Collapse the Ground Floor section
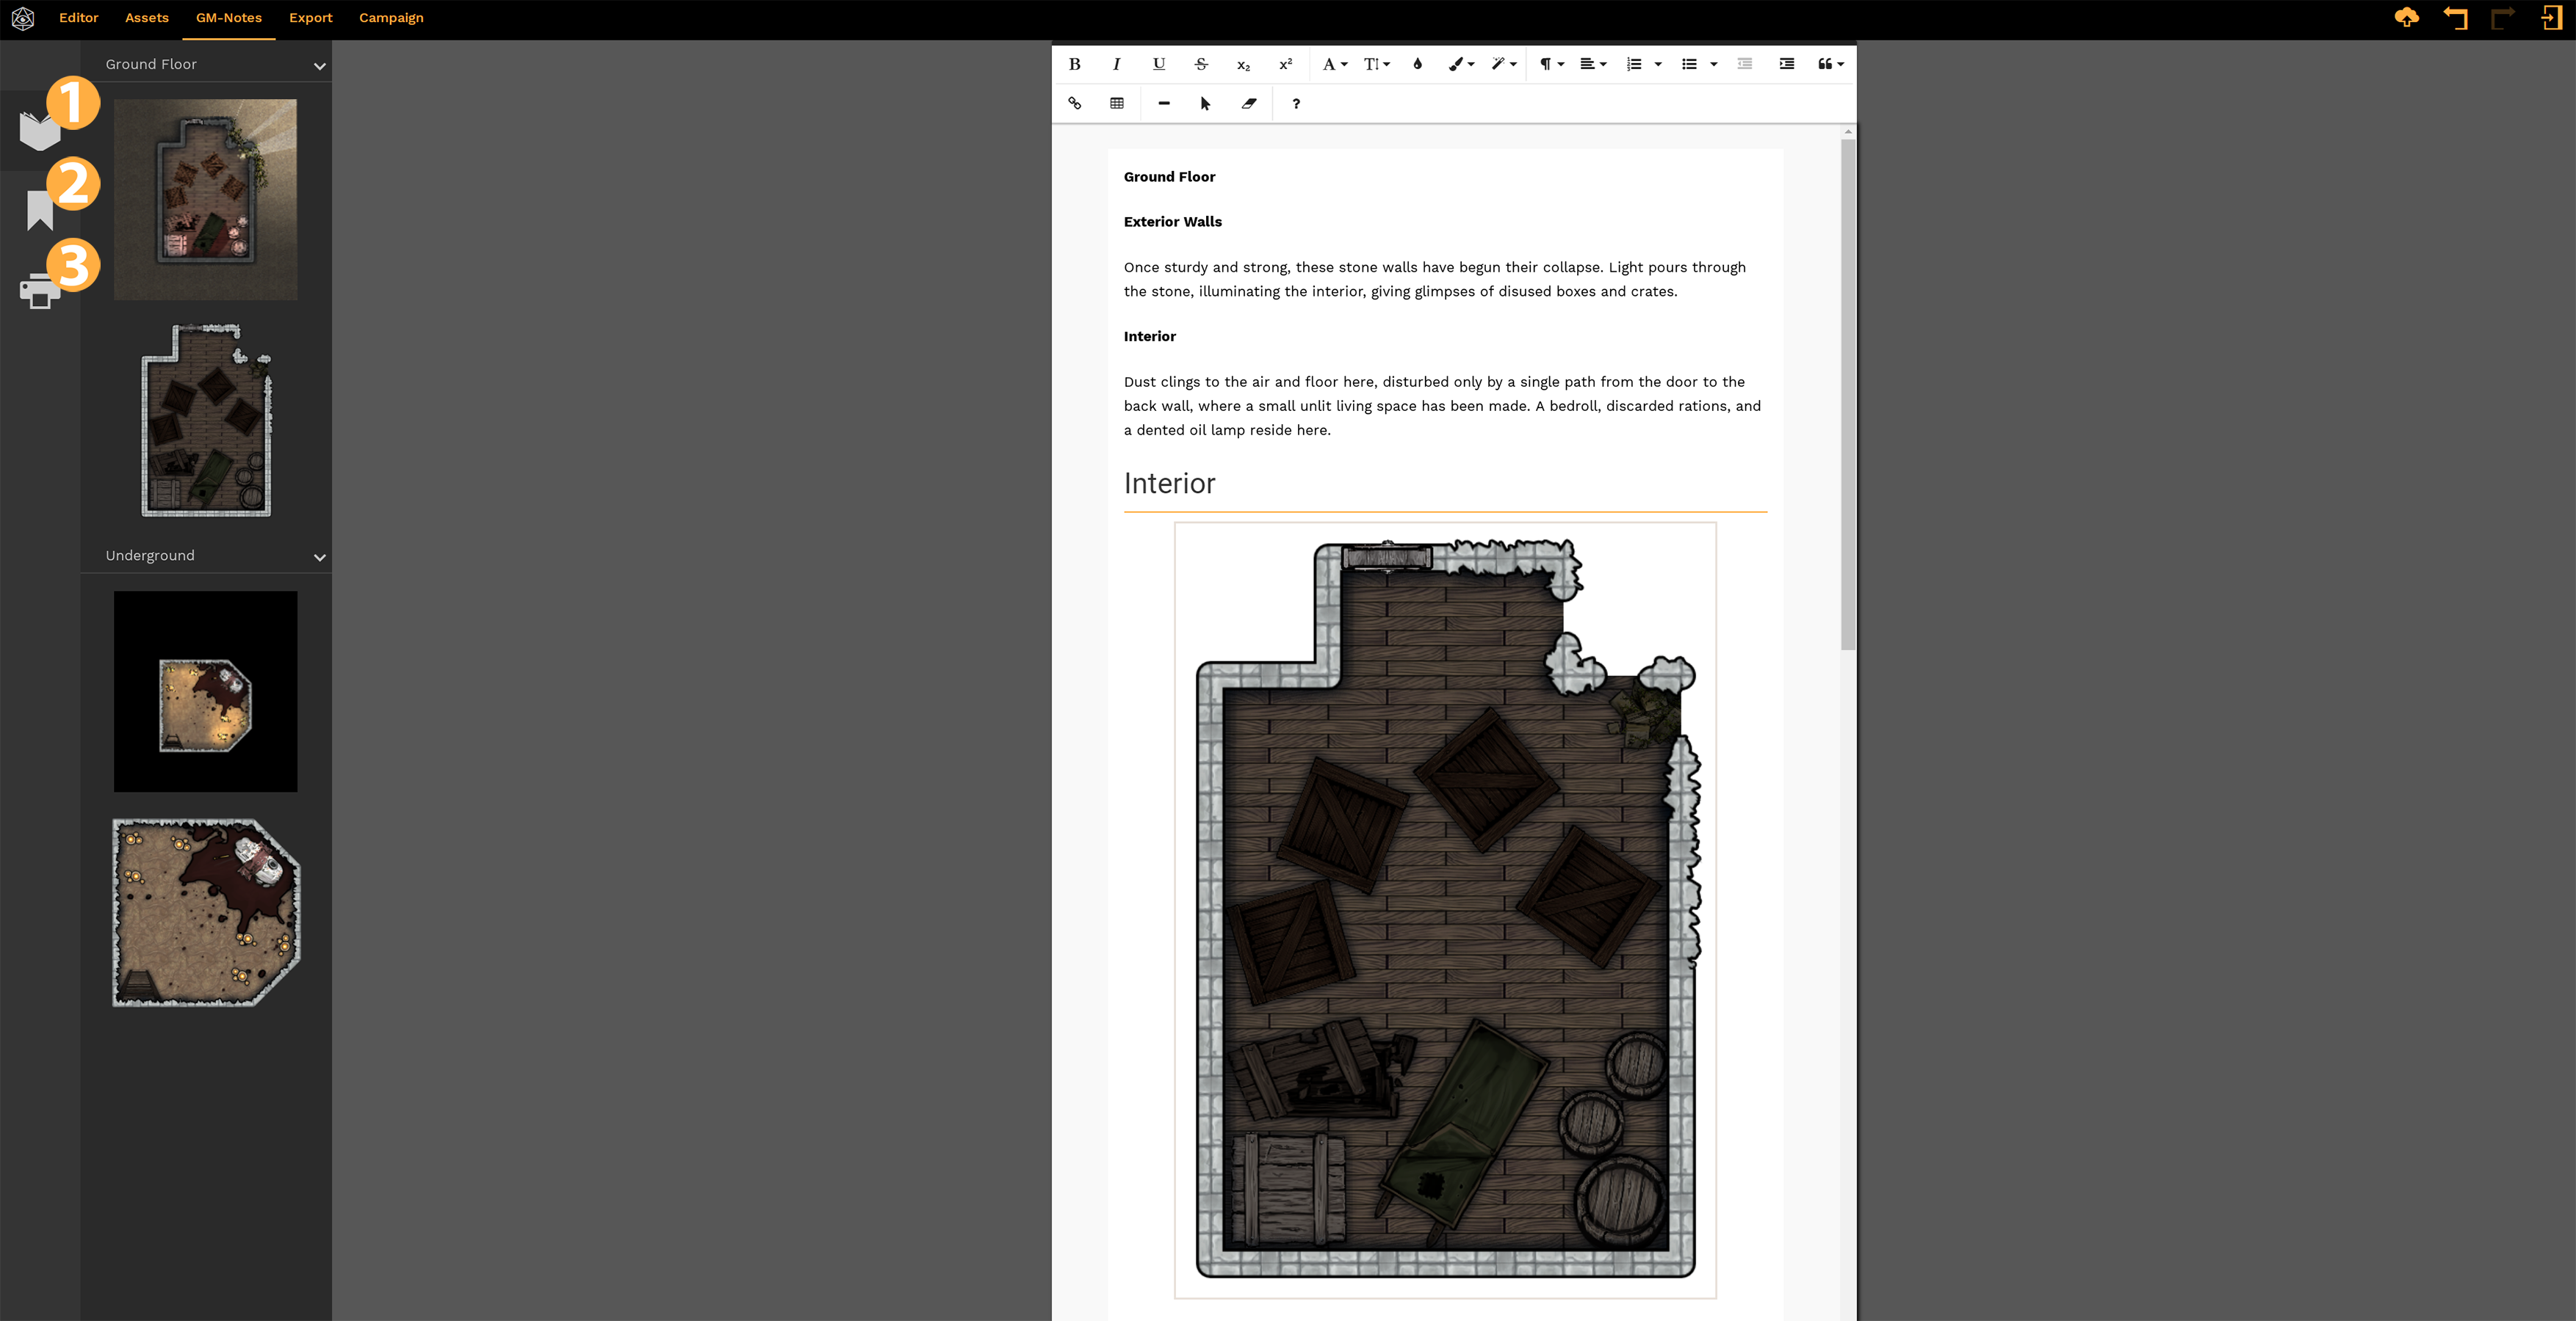Image resolution: width=2576 pixels, height=1321 pixels. (x=319, y=66)
